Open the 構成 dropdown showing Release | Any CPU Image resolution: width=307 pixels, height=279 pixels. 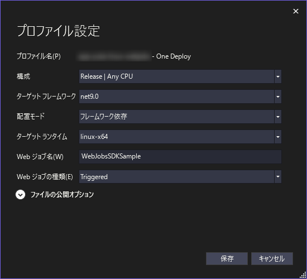pyautogui.click(x=180, y=76)
